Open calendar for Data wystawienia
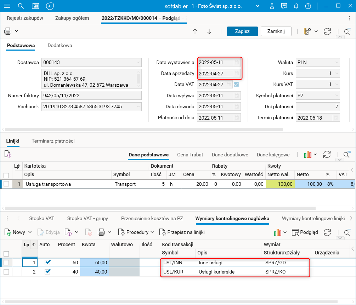Viewport: 356px width, 305px height. (237, 62)
